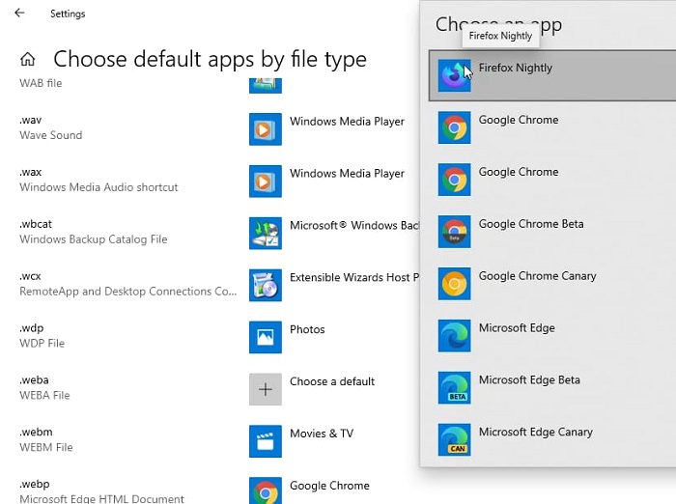This screenshot has height=504, width=676.
Task: Click the Windows Backup icon for .wbcat
Action: coord(265,233)
